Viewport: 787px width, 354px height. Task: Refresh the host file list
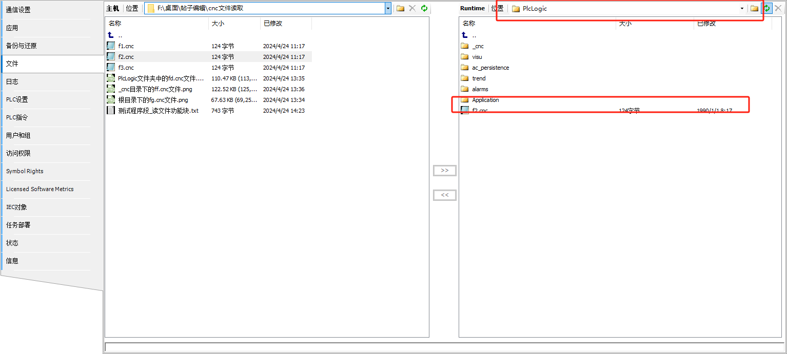click(424, 8)
